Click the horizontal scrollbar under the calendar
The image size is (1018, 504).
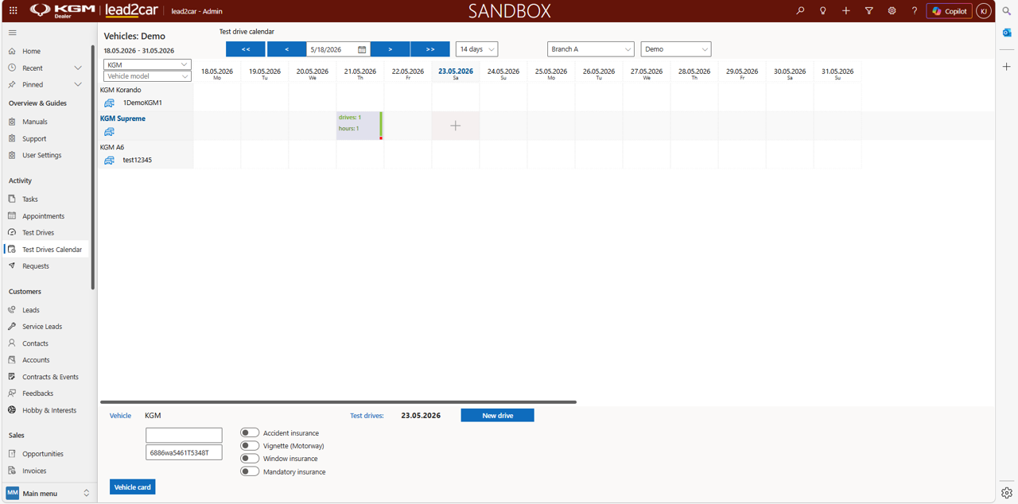(x=338, y=402)
